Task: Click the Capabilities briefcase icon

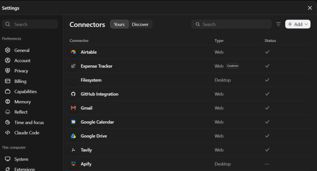Action: pos(8,91)
